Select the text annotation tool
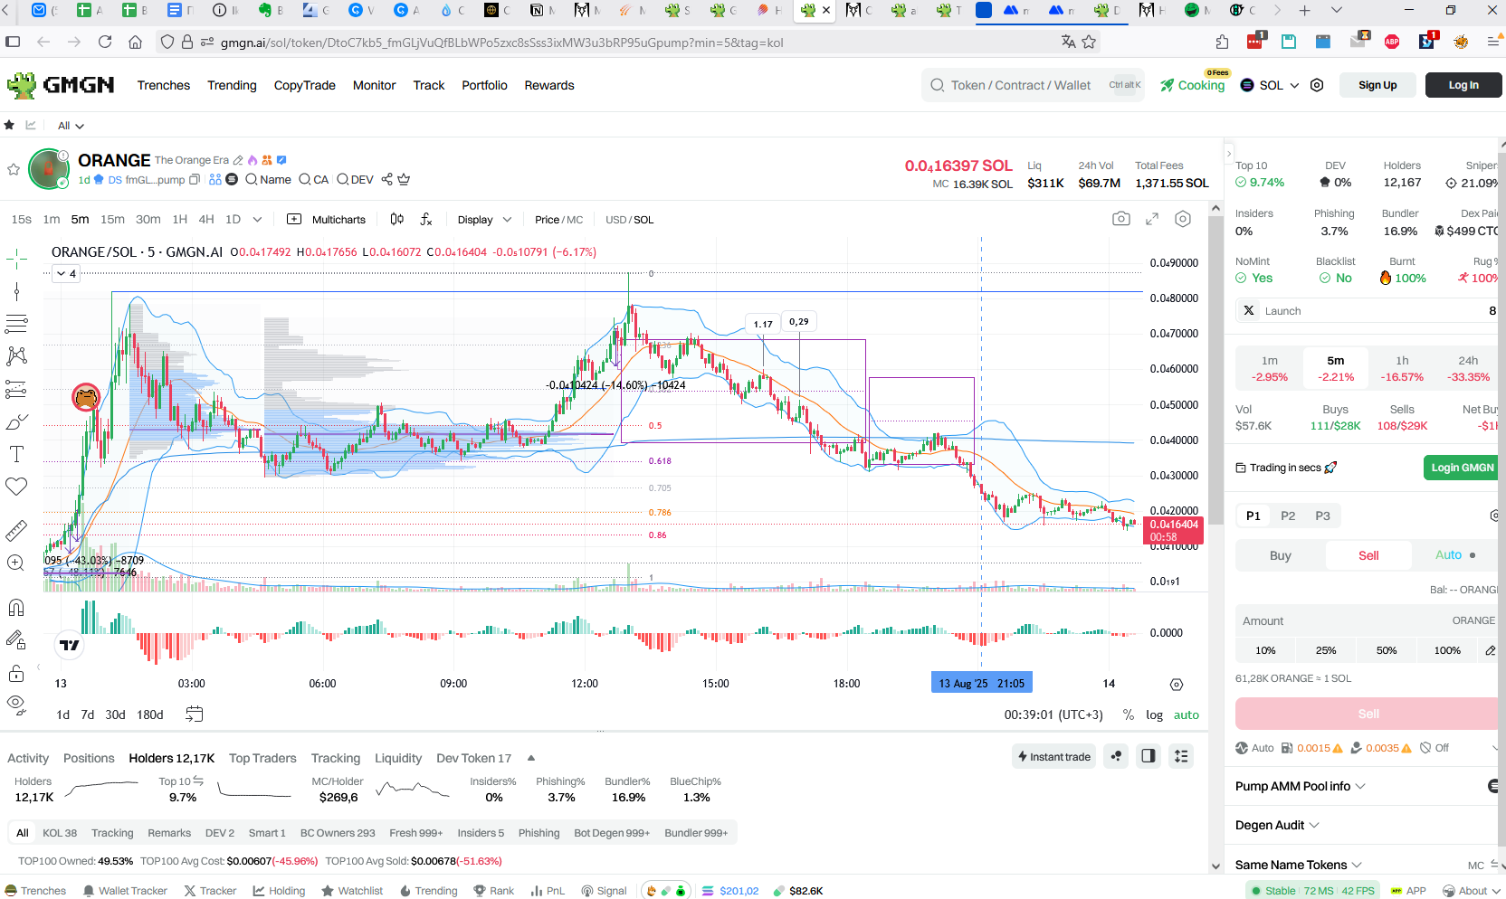Image resolution: width=1506 pixels, height=899 pixels. 16,454
